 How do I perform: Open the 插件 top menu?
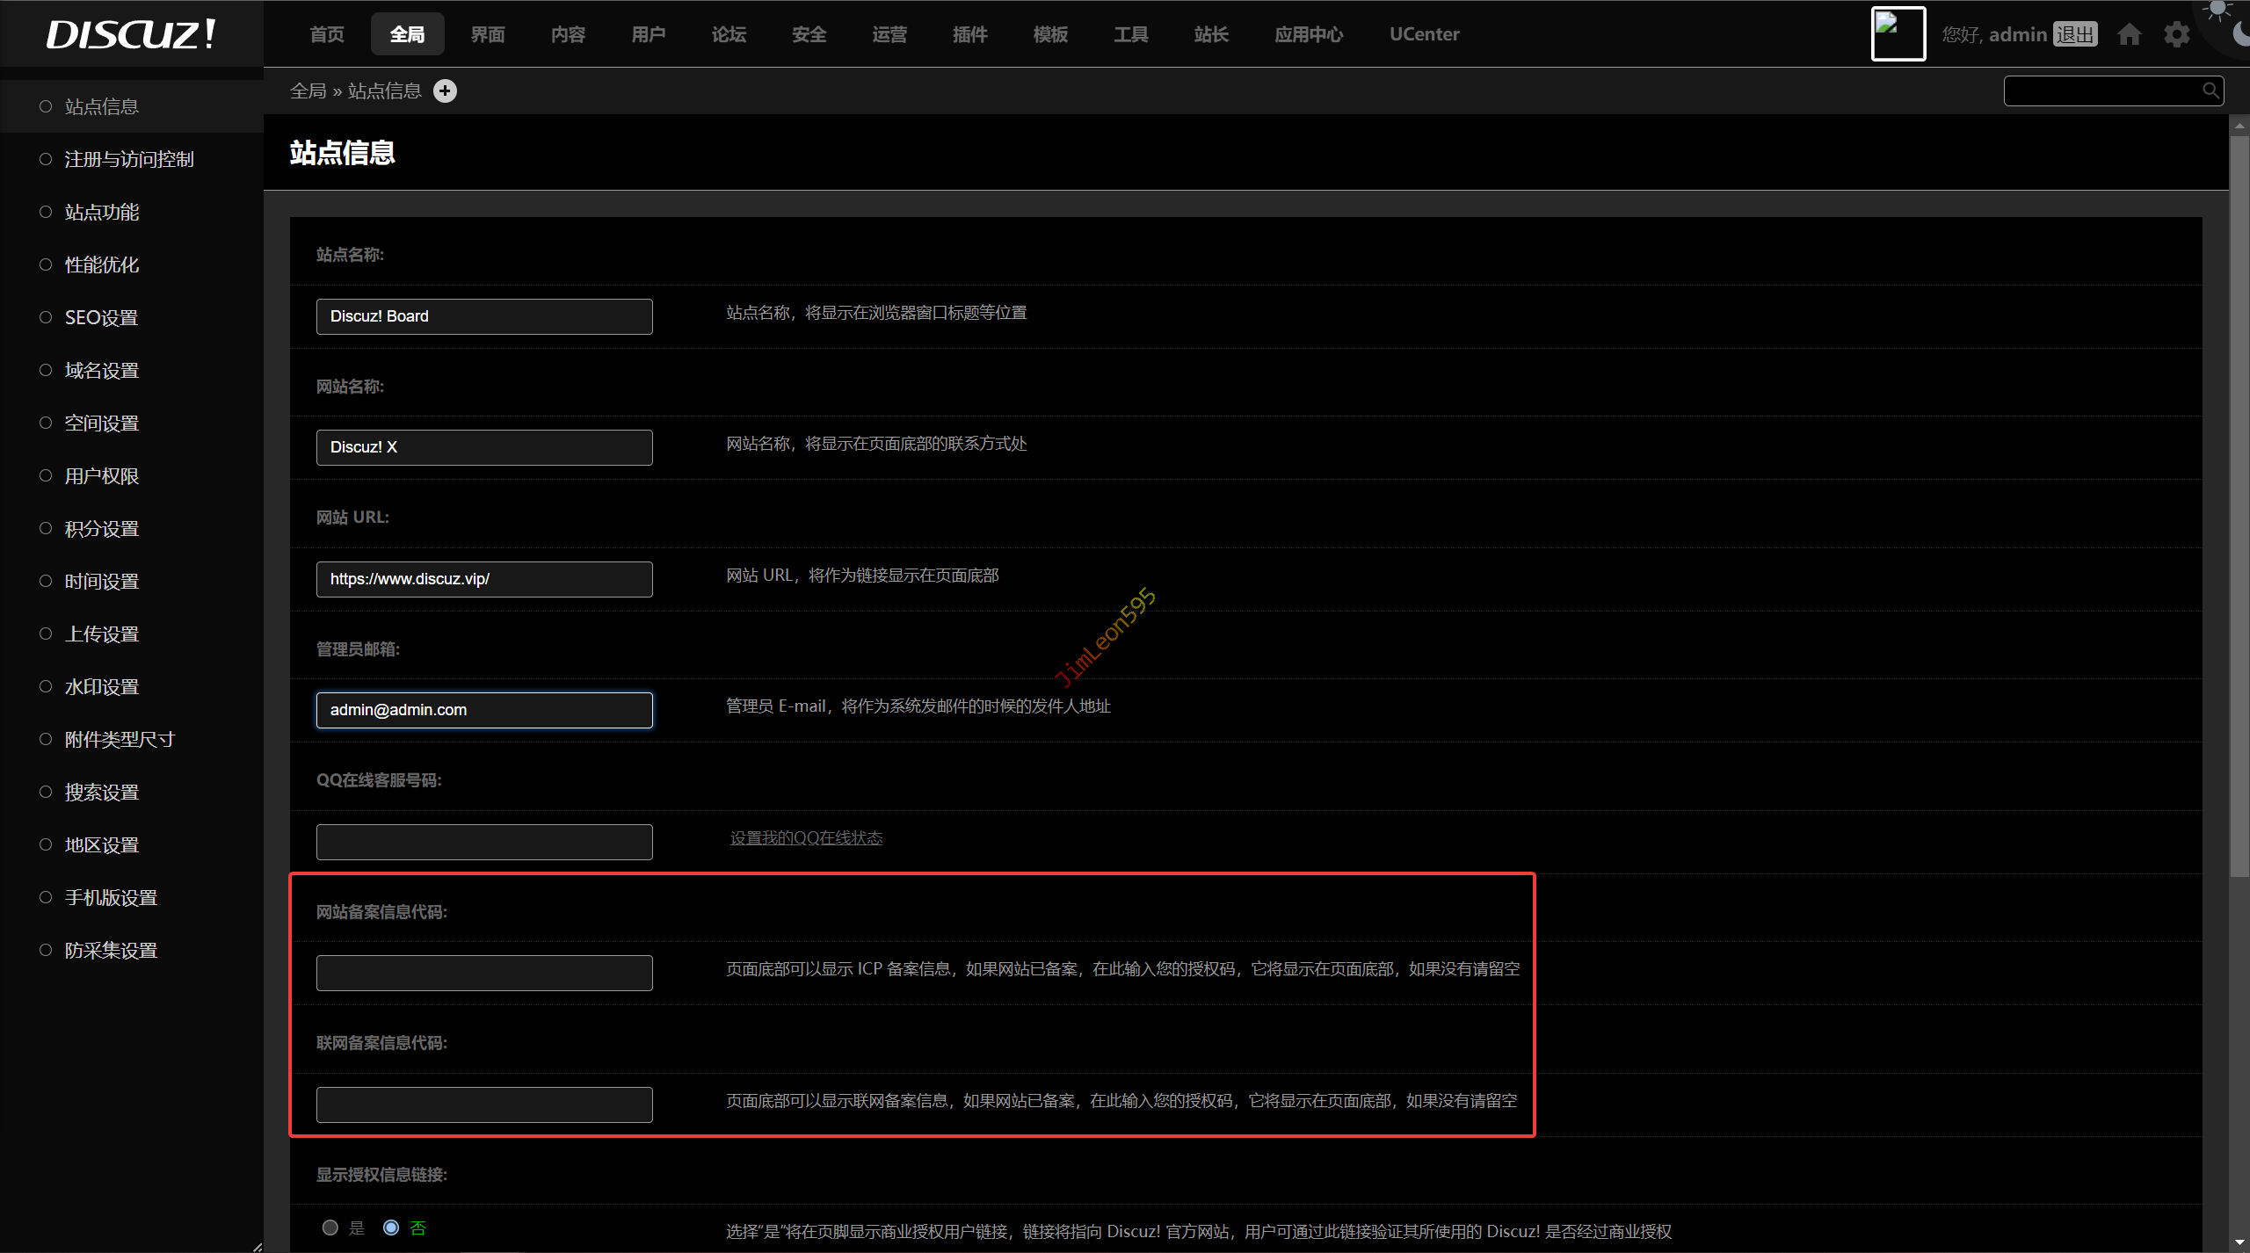(x=969, y=34)
